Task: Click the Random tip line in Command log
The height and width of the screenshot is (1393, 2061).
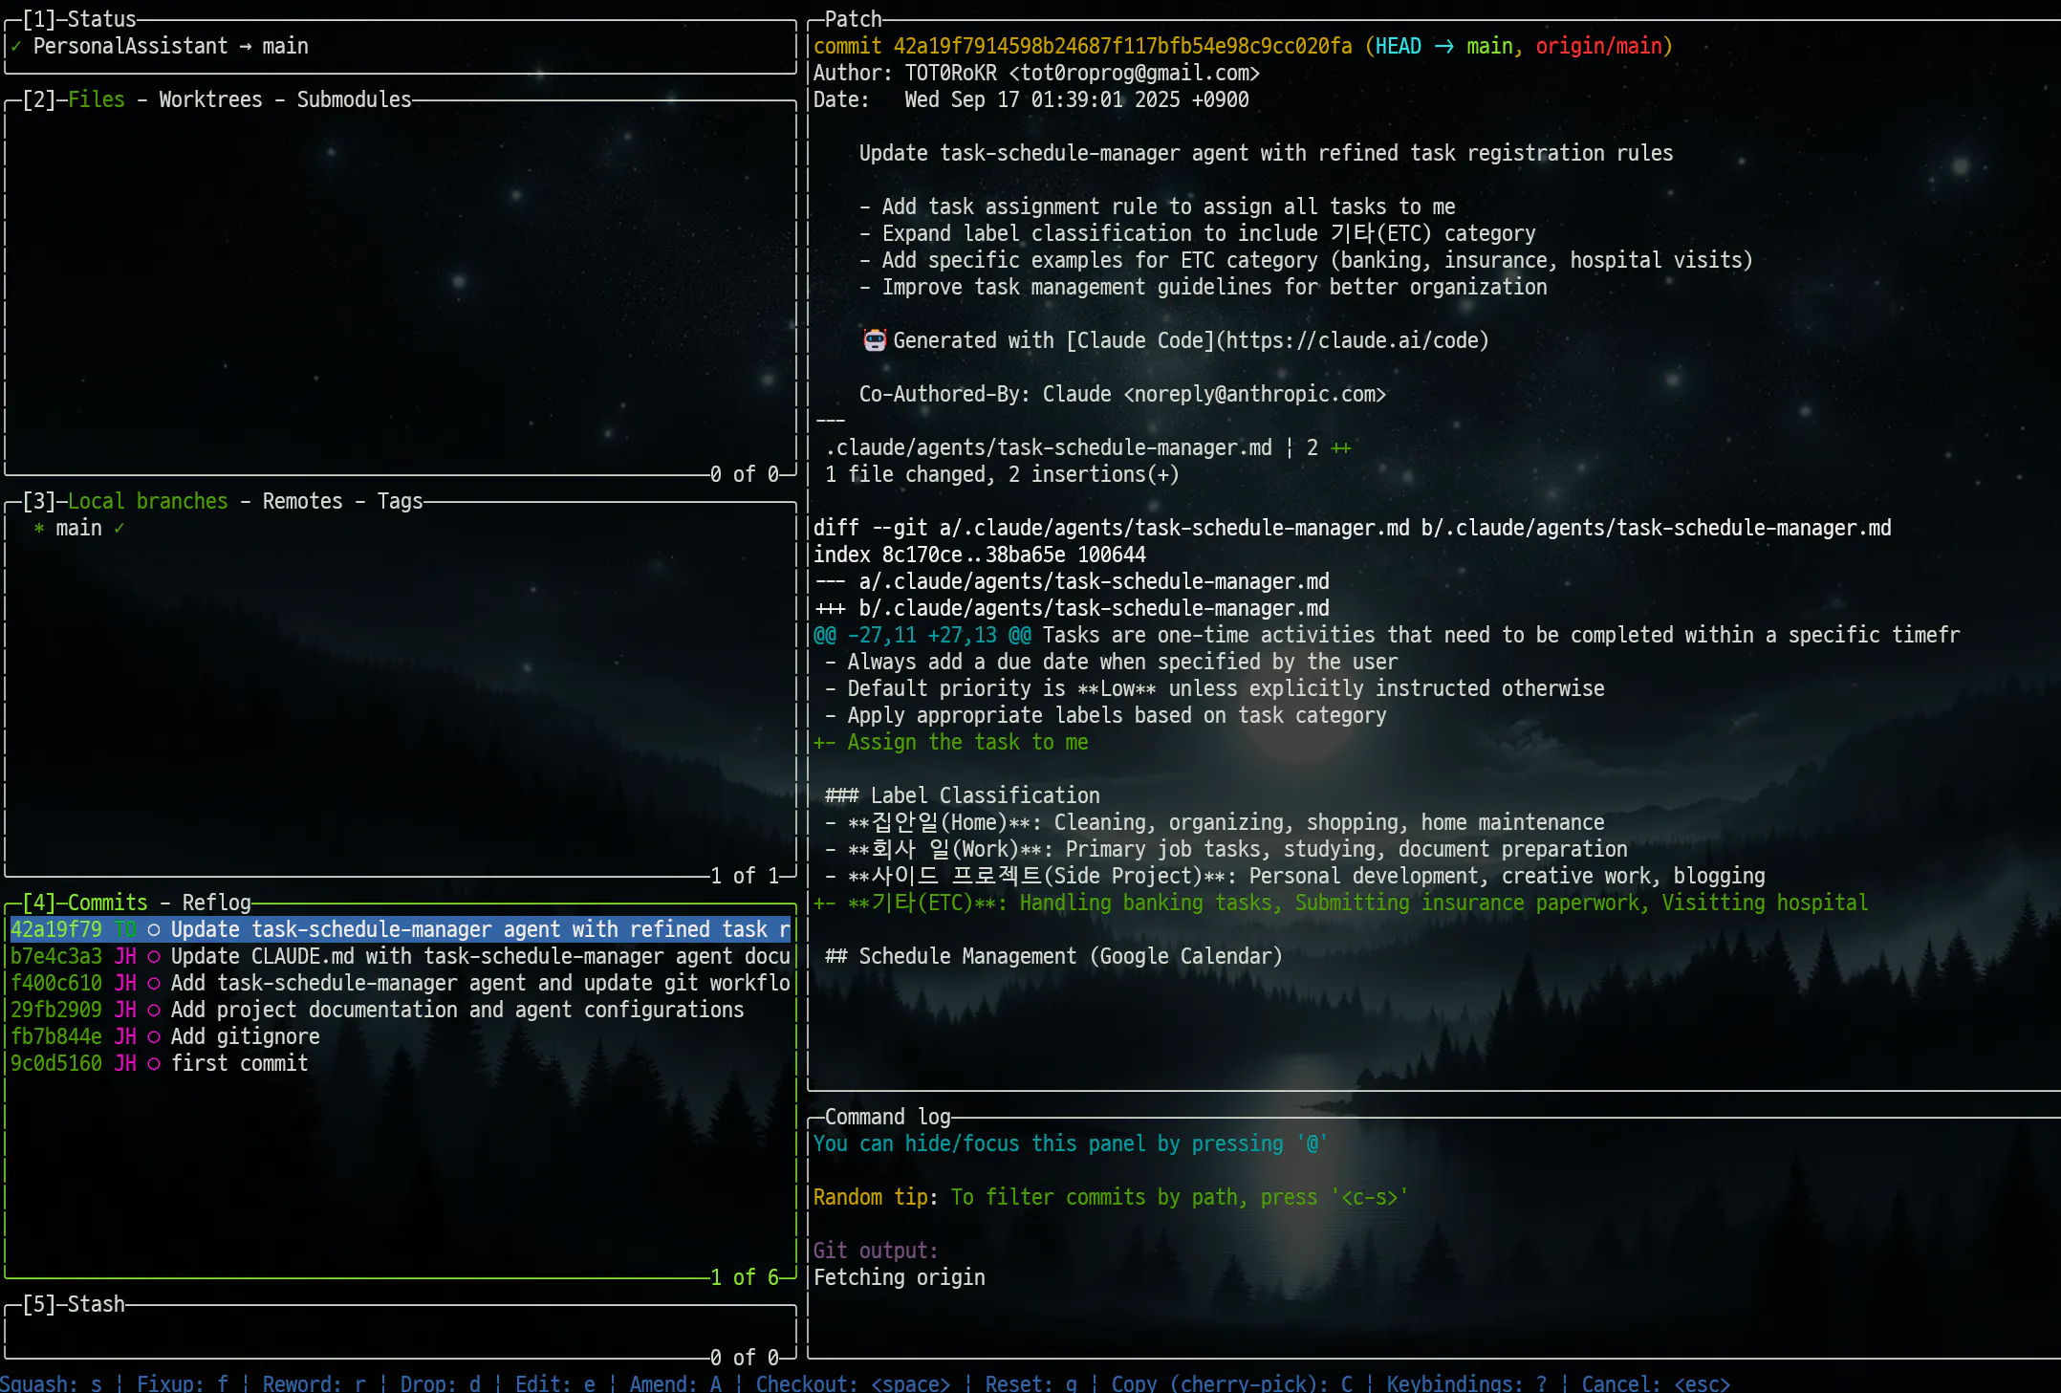Action: (x=1112, y=1197)
